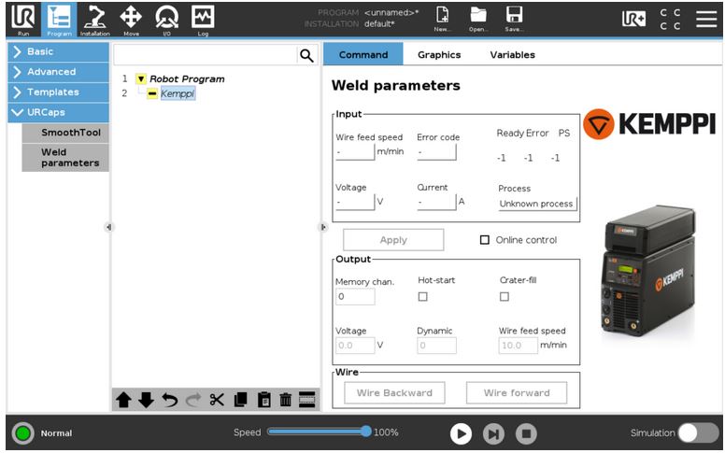Switch to the Graphics tab
The image size is (725, 453).
click(x=439, y=54)
